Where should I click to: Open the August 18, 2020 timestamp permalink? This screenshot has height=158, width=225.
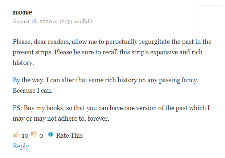click(47, 21)
